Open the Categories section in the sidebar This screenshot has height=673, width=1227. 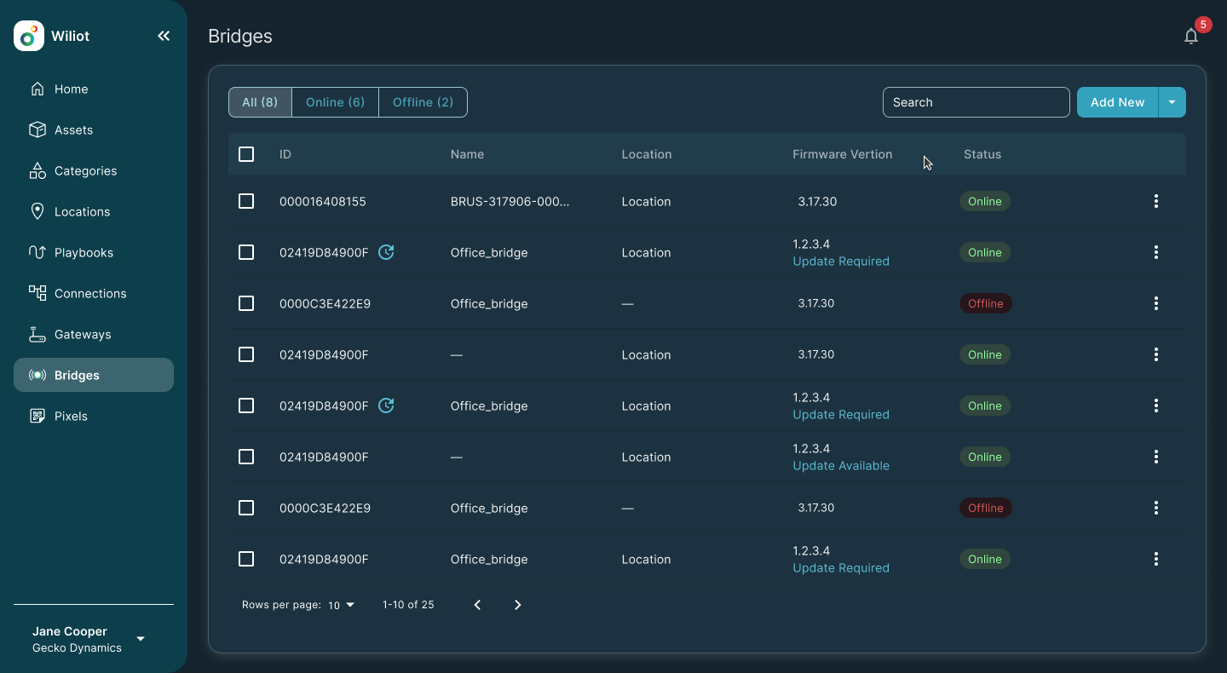[94, 170]
